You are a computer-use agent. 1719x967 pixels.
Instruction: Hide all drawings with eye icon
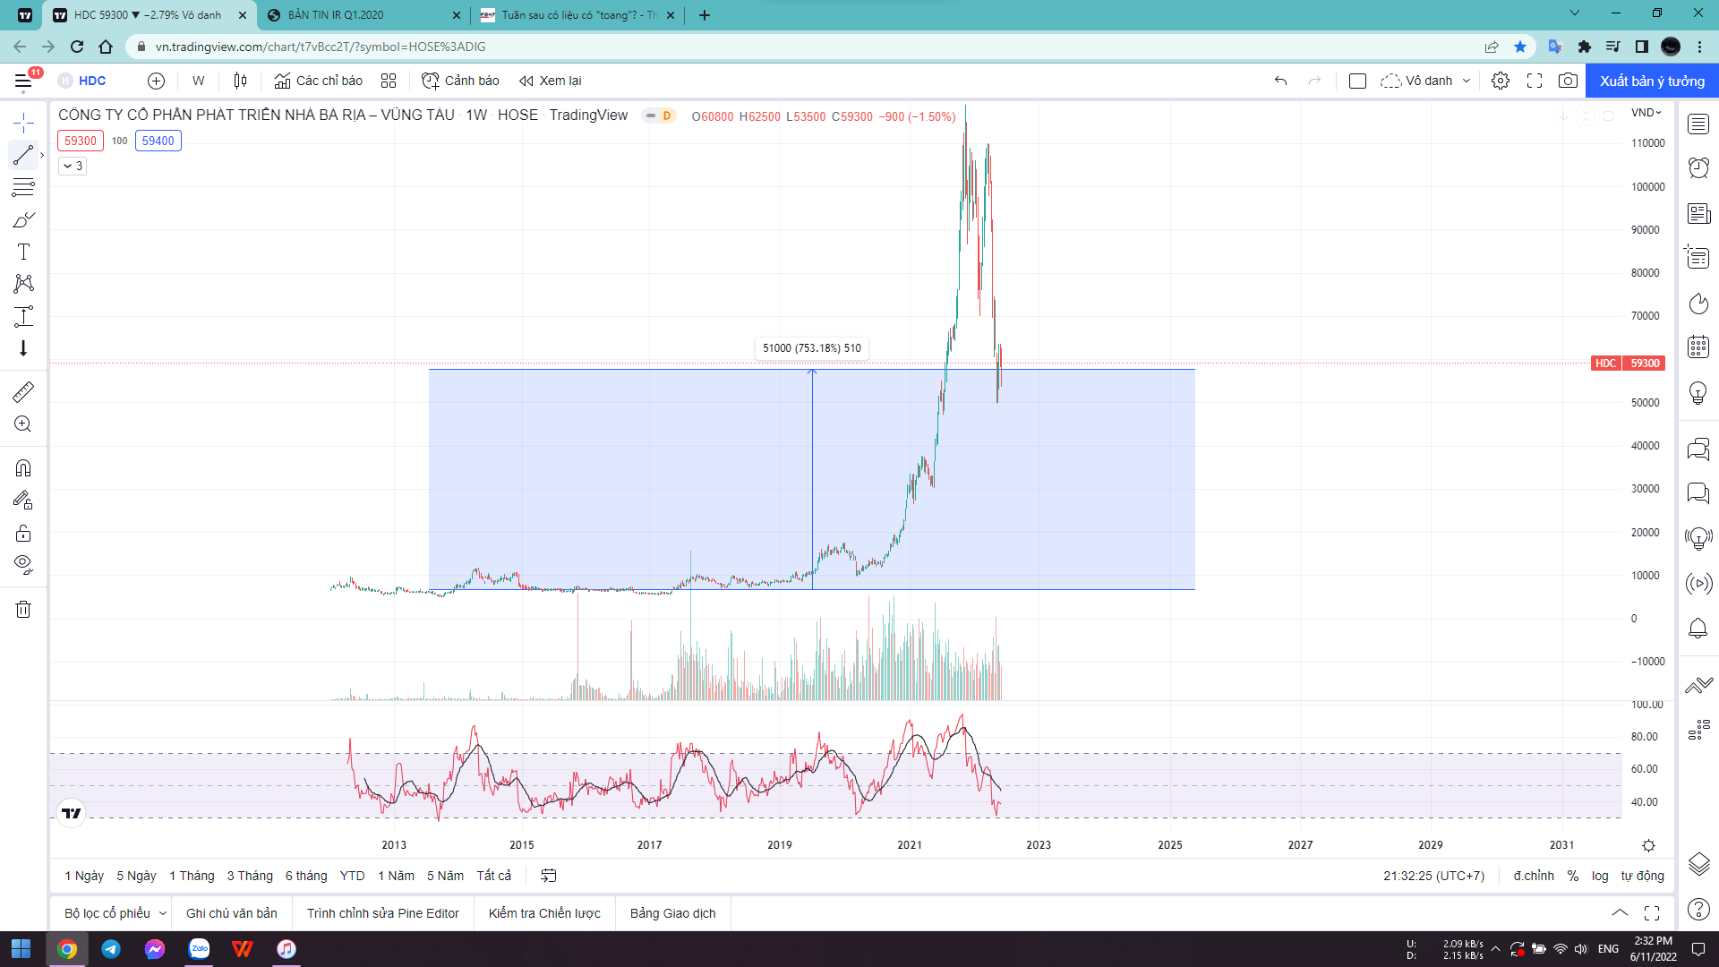click(x=23, y=564)
